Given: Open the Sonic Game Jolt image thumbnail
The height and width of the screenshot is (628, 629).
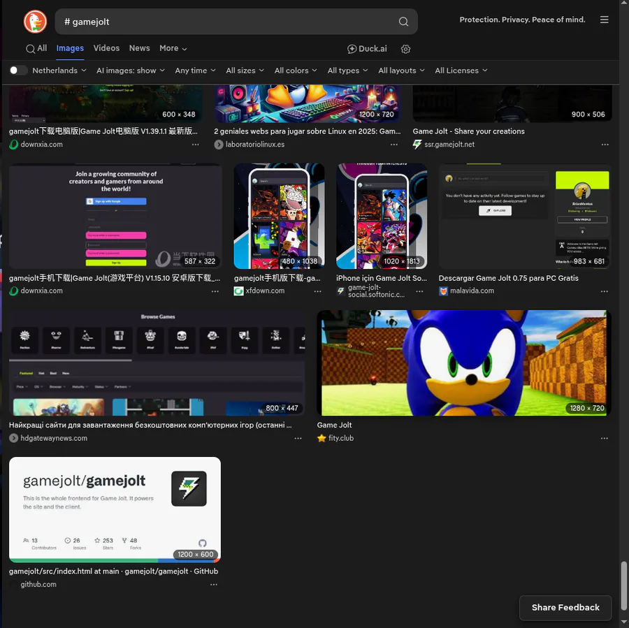Looking at the screenshot, I should point(464,363).
